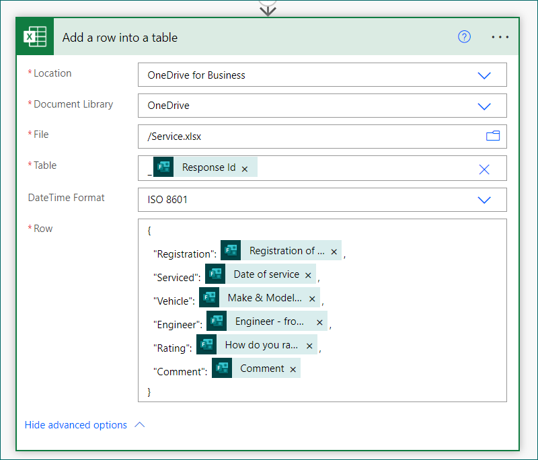This screenshot has height=460, width=538.
Task: Remove the How do you rate token
Action: (x=309, y=346)
